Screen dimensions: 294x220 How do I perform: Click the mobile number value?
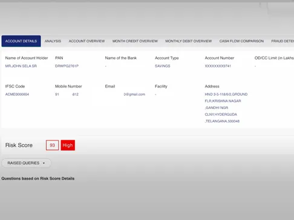[67, 94]
